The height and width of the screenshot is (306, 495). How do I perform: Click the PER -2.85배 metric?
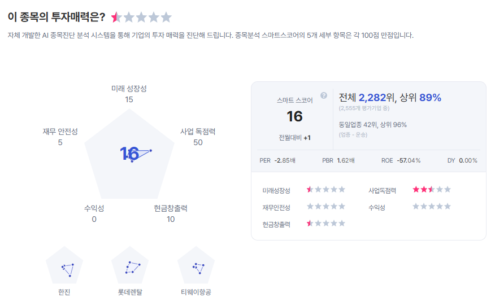point(277,160)
